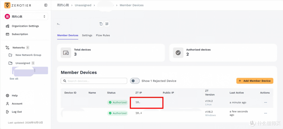The width and height of the screenshot is (283, 129).
Task: Click the Total devices count 3
Action: 75,54
